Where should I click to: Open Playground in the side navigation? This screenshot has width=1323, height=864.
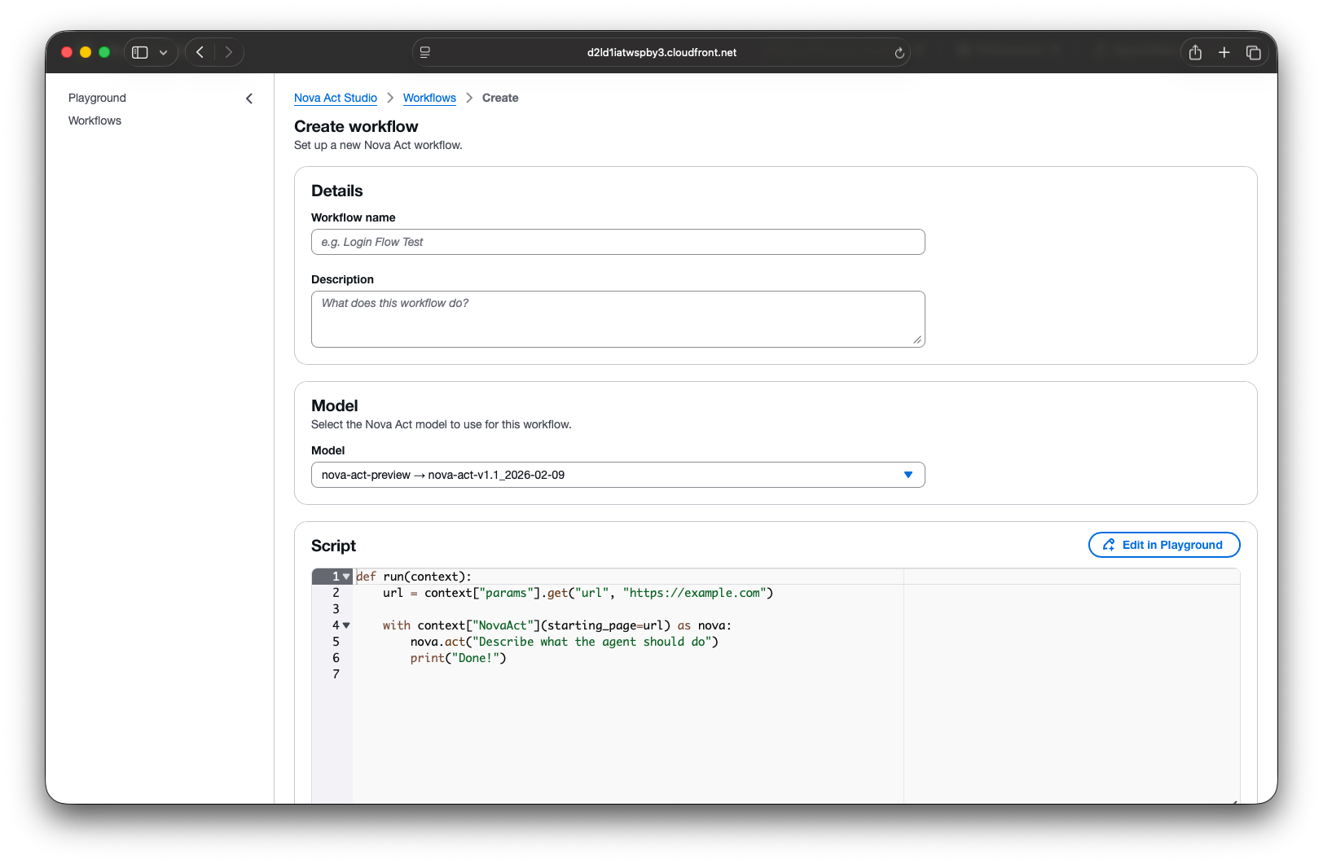click(97, 98)
